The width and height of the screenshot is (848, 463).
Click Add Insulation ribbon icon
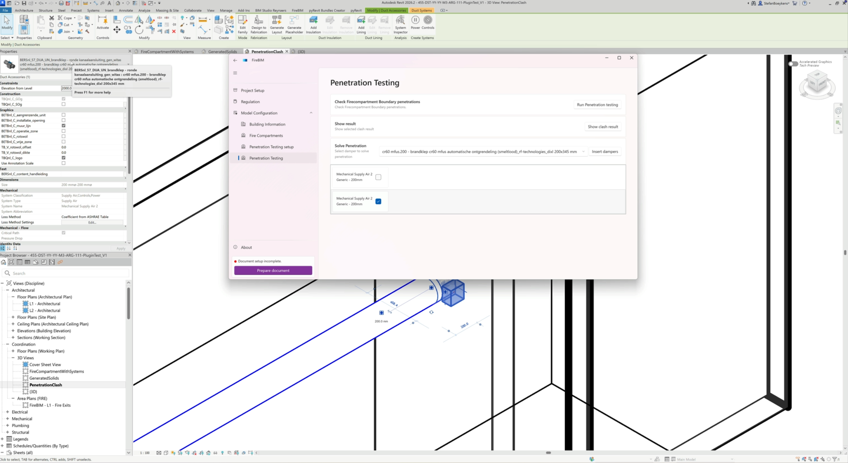click(x=313, y=24)
